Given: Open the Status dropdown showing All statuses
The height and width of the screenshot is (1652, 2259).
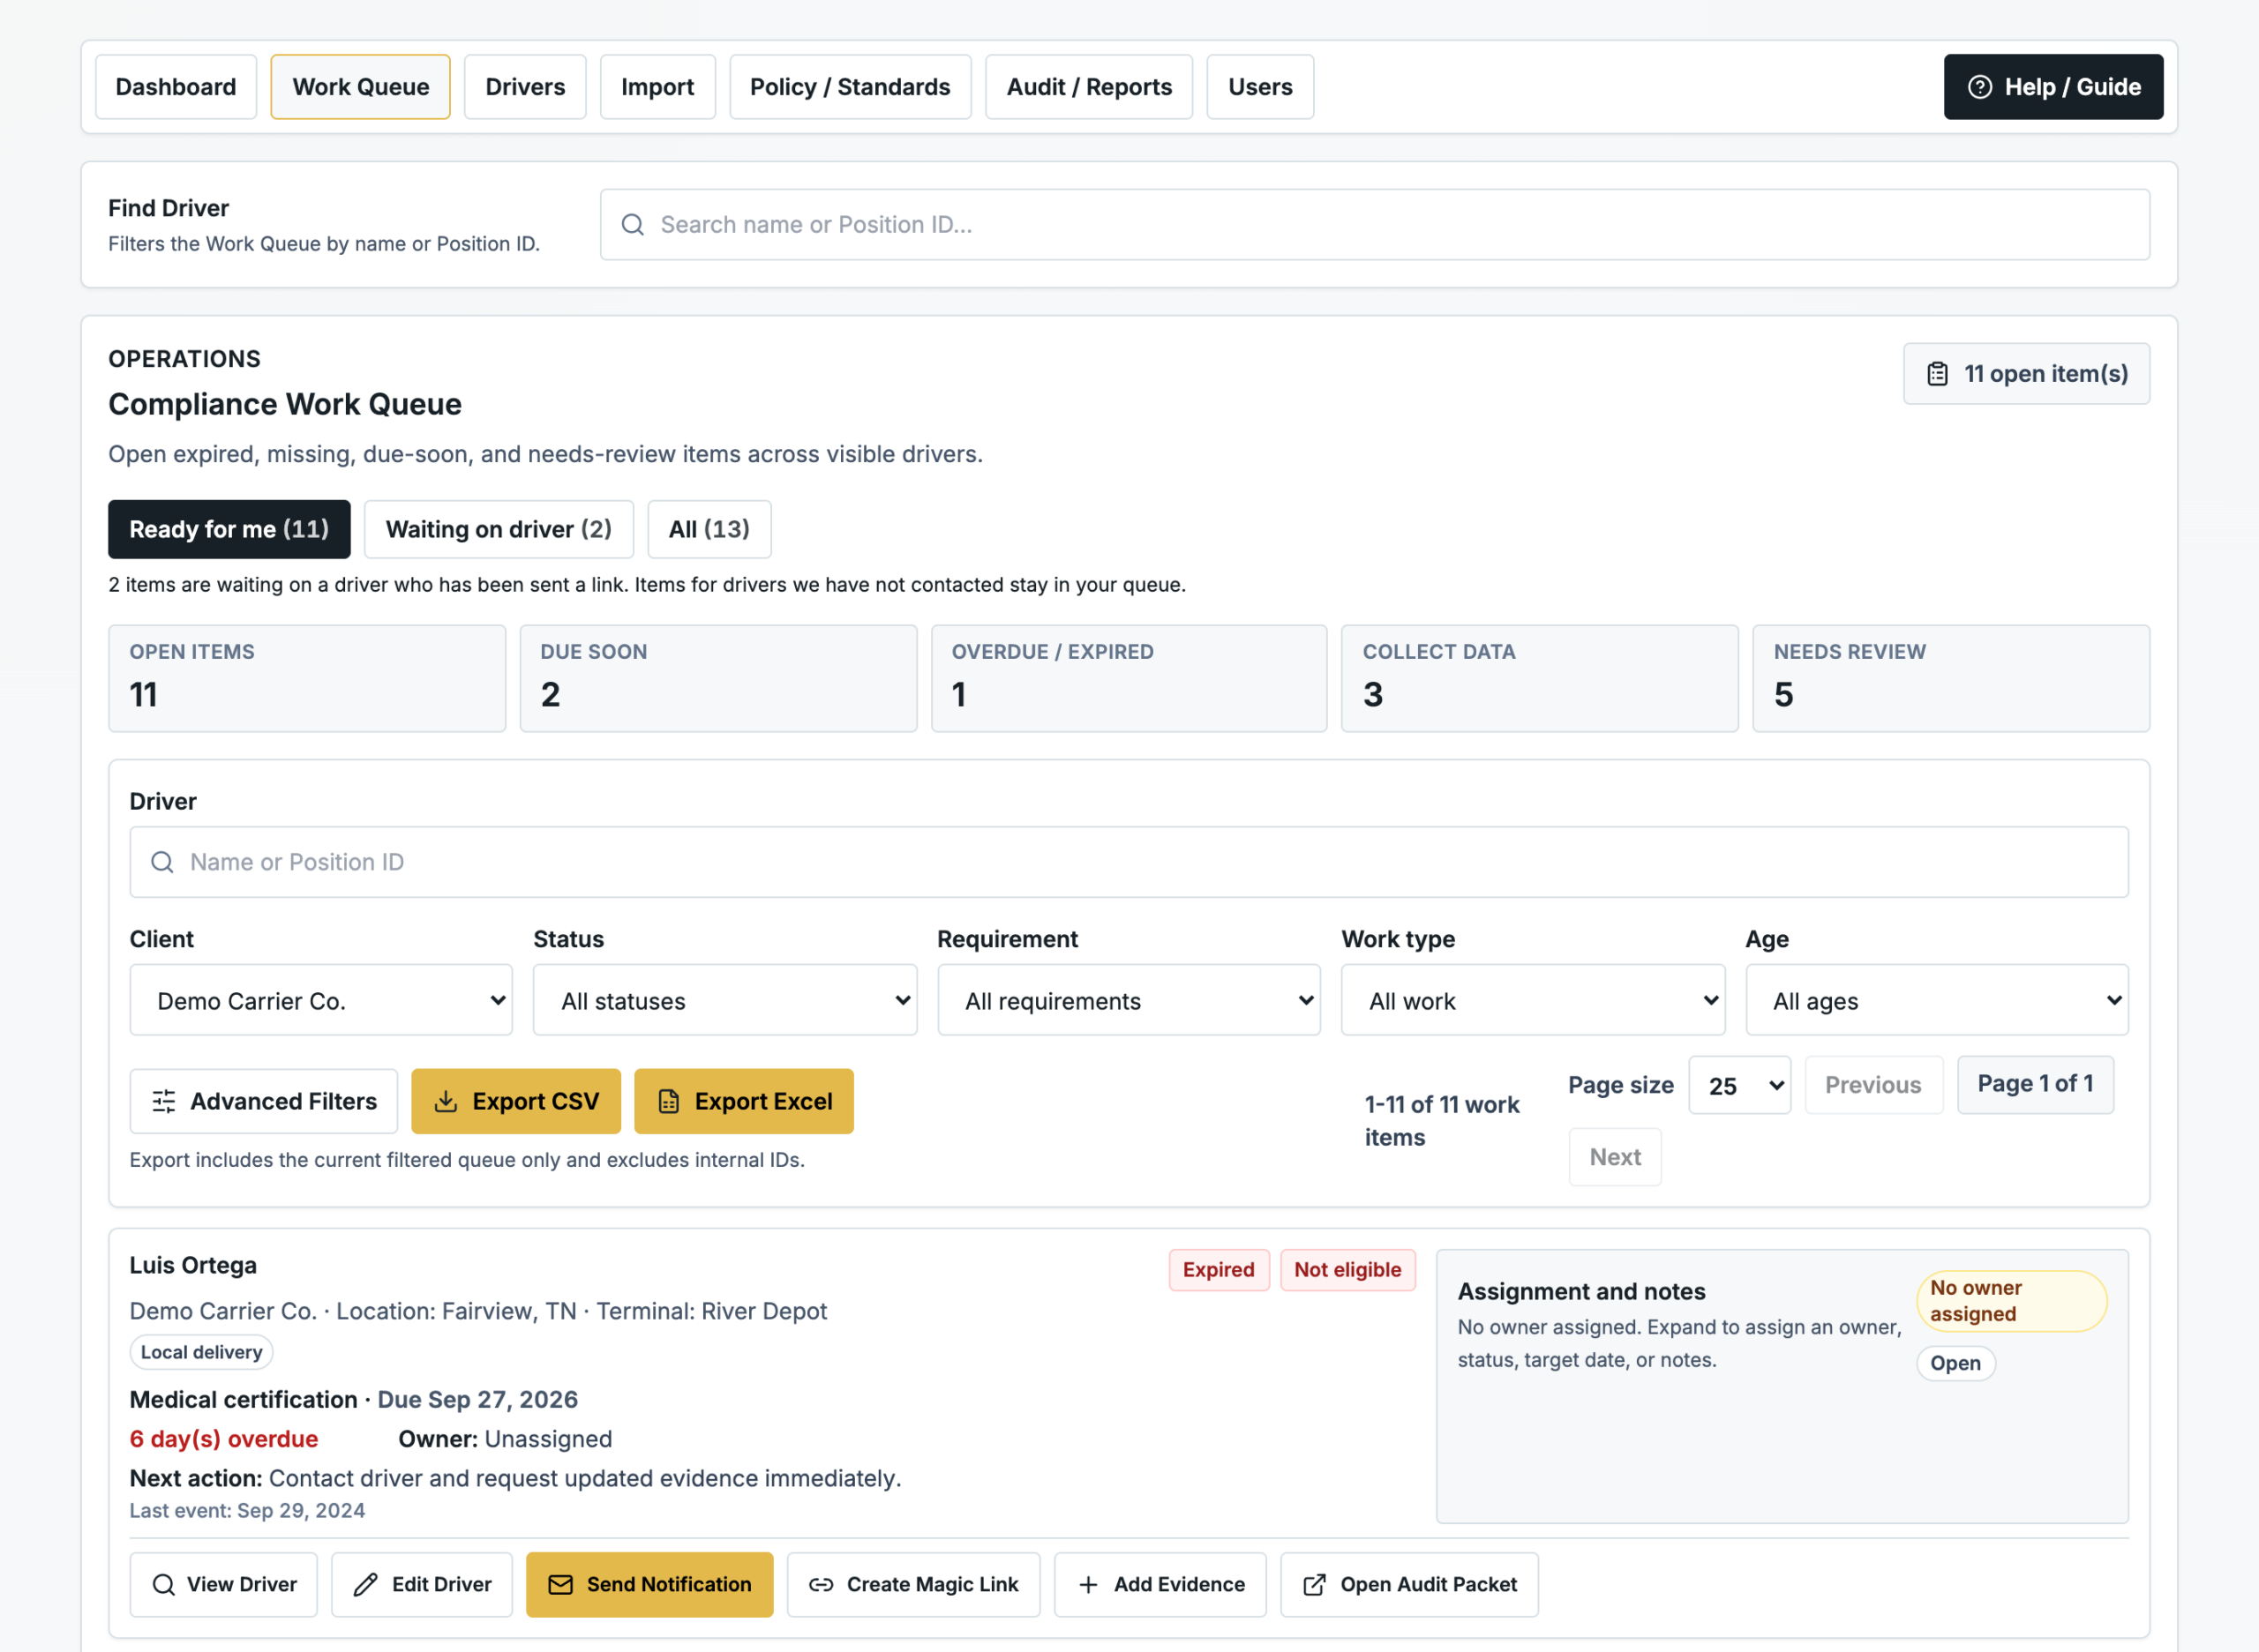Looking at the screenshot, I should (724, 999).
